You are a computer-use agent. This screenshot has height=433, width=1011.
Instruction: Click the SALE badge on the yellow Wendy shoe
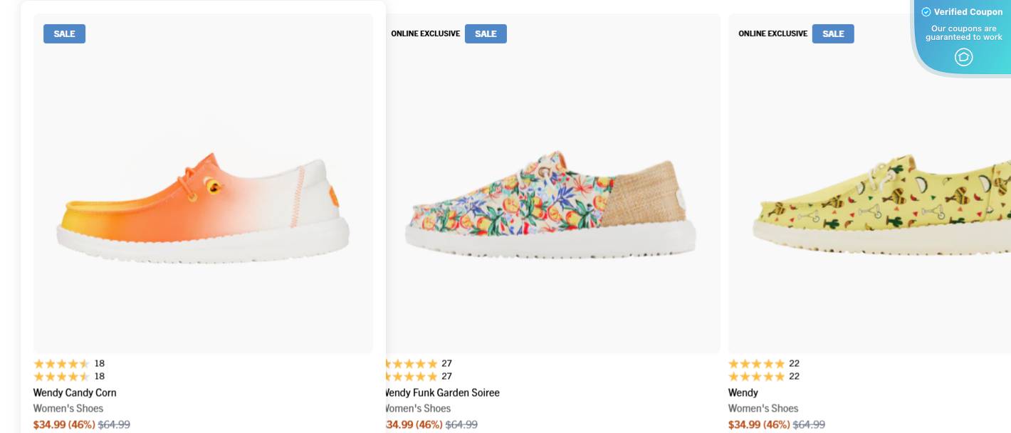pos(833,33)
